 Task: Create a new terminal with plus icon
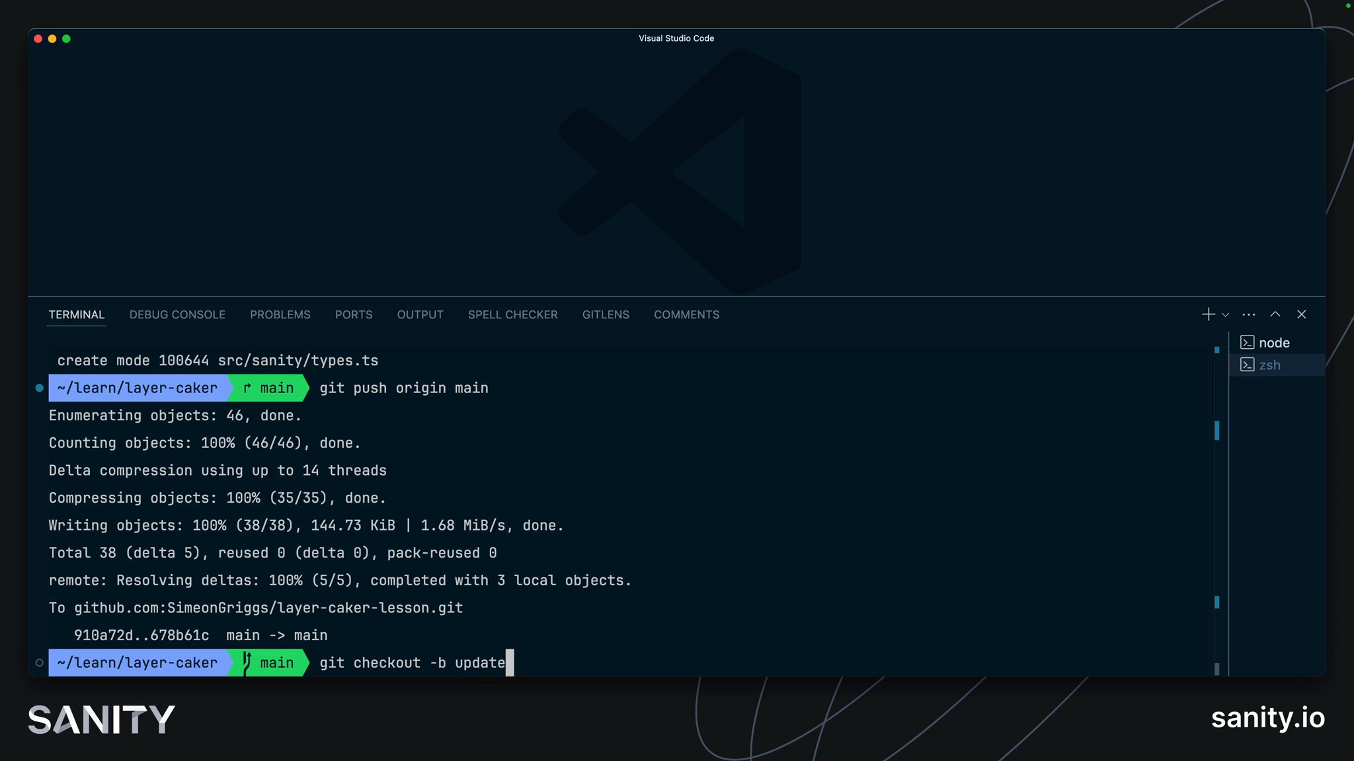(1208, 314)
